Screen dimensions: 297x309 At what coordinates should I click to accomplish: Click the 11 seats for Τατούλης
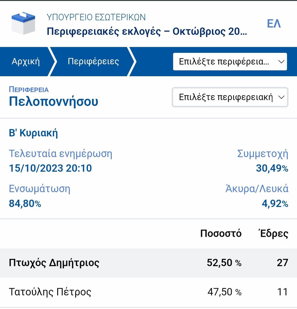[x=282, y=292]
